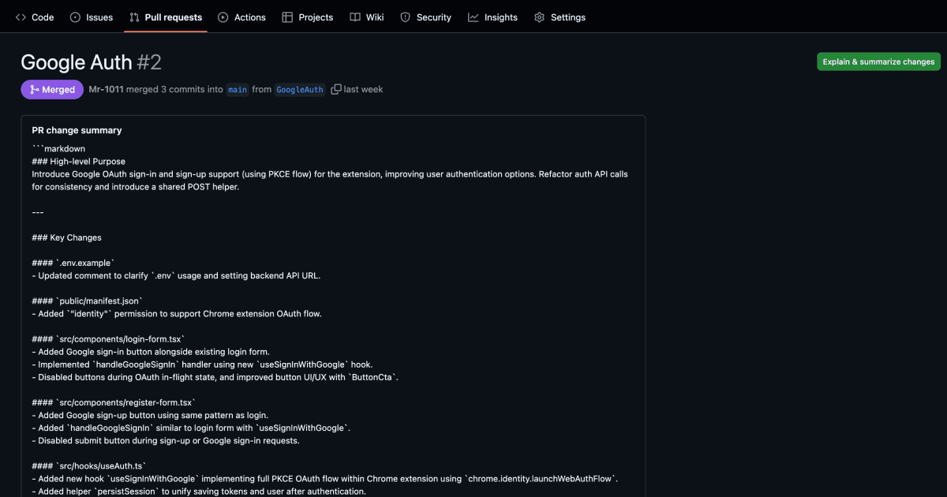The width and height of the screenshot is (947, 497).
Task: Click the Wiki book icon
Action: pos(355,17)
